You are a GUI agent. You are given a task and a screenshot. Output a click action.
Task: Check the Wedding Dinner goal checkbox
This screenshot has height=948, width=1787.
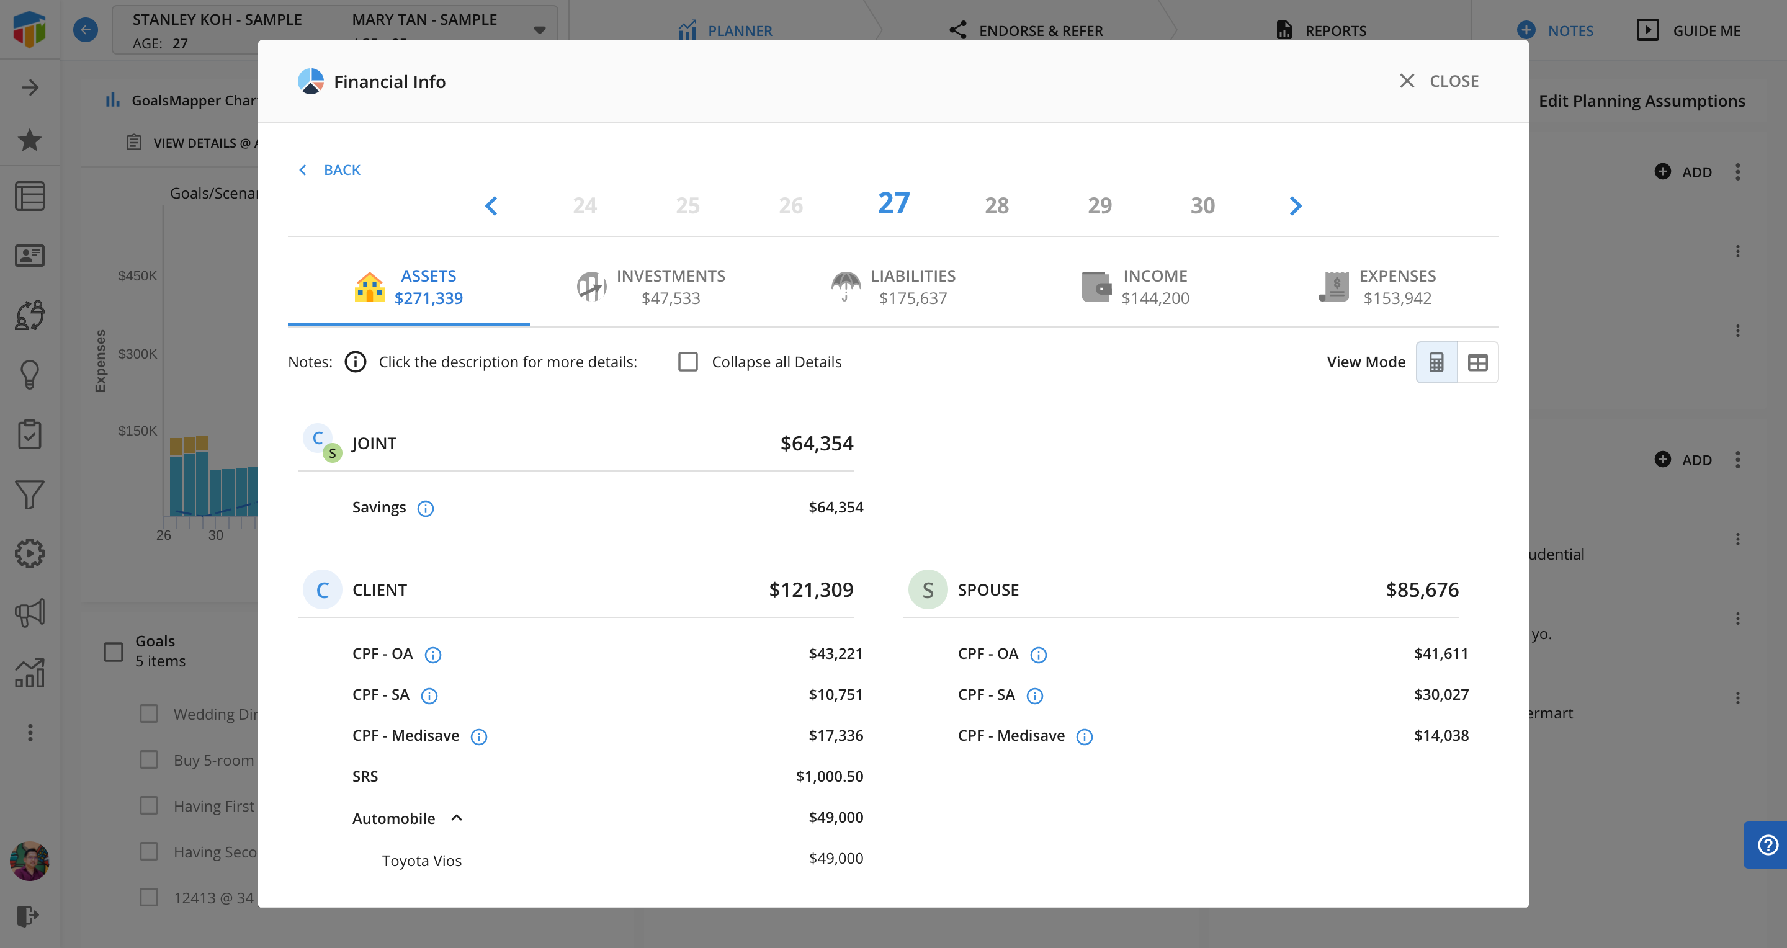pyautogui.click(x=148, y=713)
